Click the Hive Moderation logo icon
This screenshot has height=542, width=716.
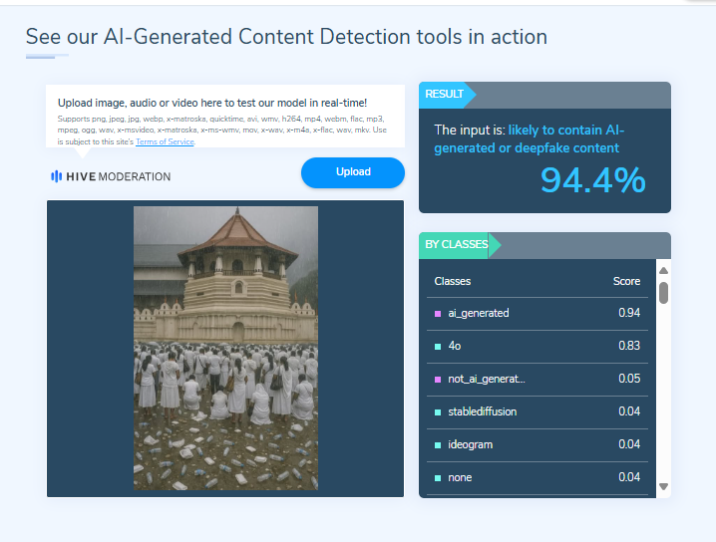[x=56, y=176]
